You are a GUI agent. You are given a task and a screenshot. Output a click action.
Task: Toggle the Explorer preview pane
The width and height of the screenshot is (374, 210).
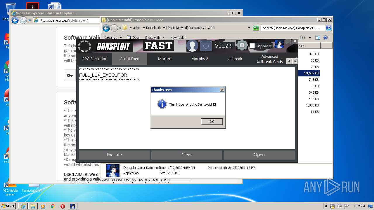318,38
